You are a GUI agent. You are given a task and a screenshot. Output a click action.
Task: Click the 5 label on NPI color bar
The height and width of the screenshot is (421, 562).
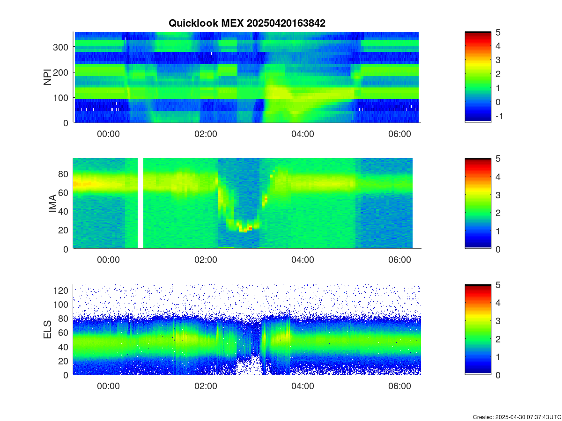498,32
